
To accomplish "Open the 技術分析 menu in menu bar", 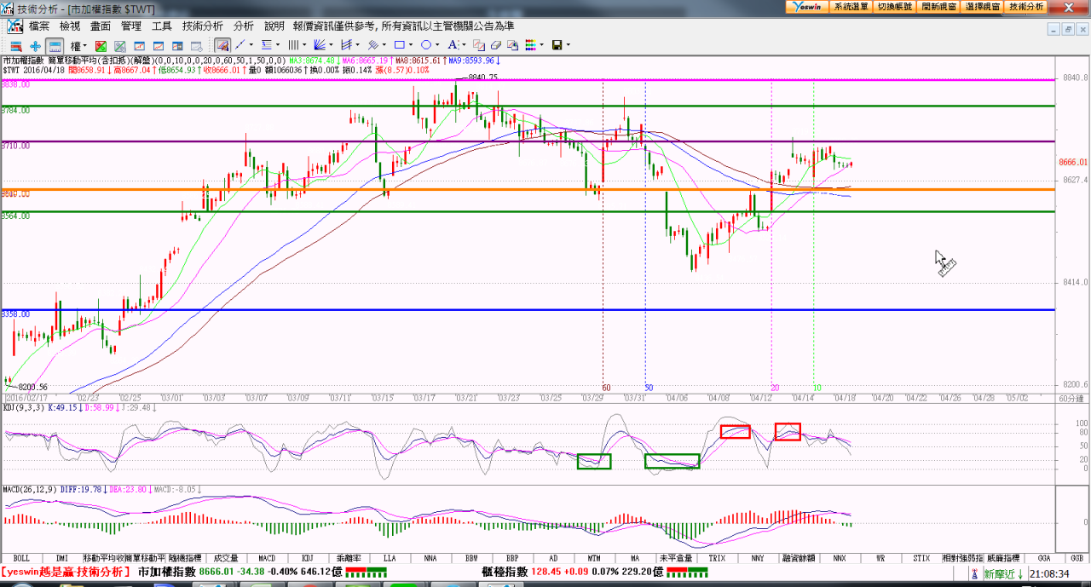I will [203, 26].
